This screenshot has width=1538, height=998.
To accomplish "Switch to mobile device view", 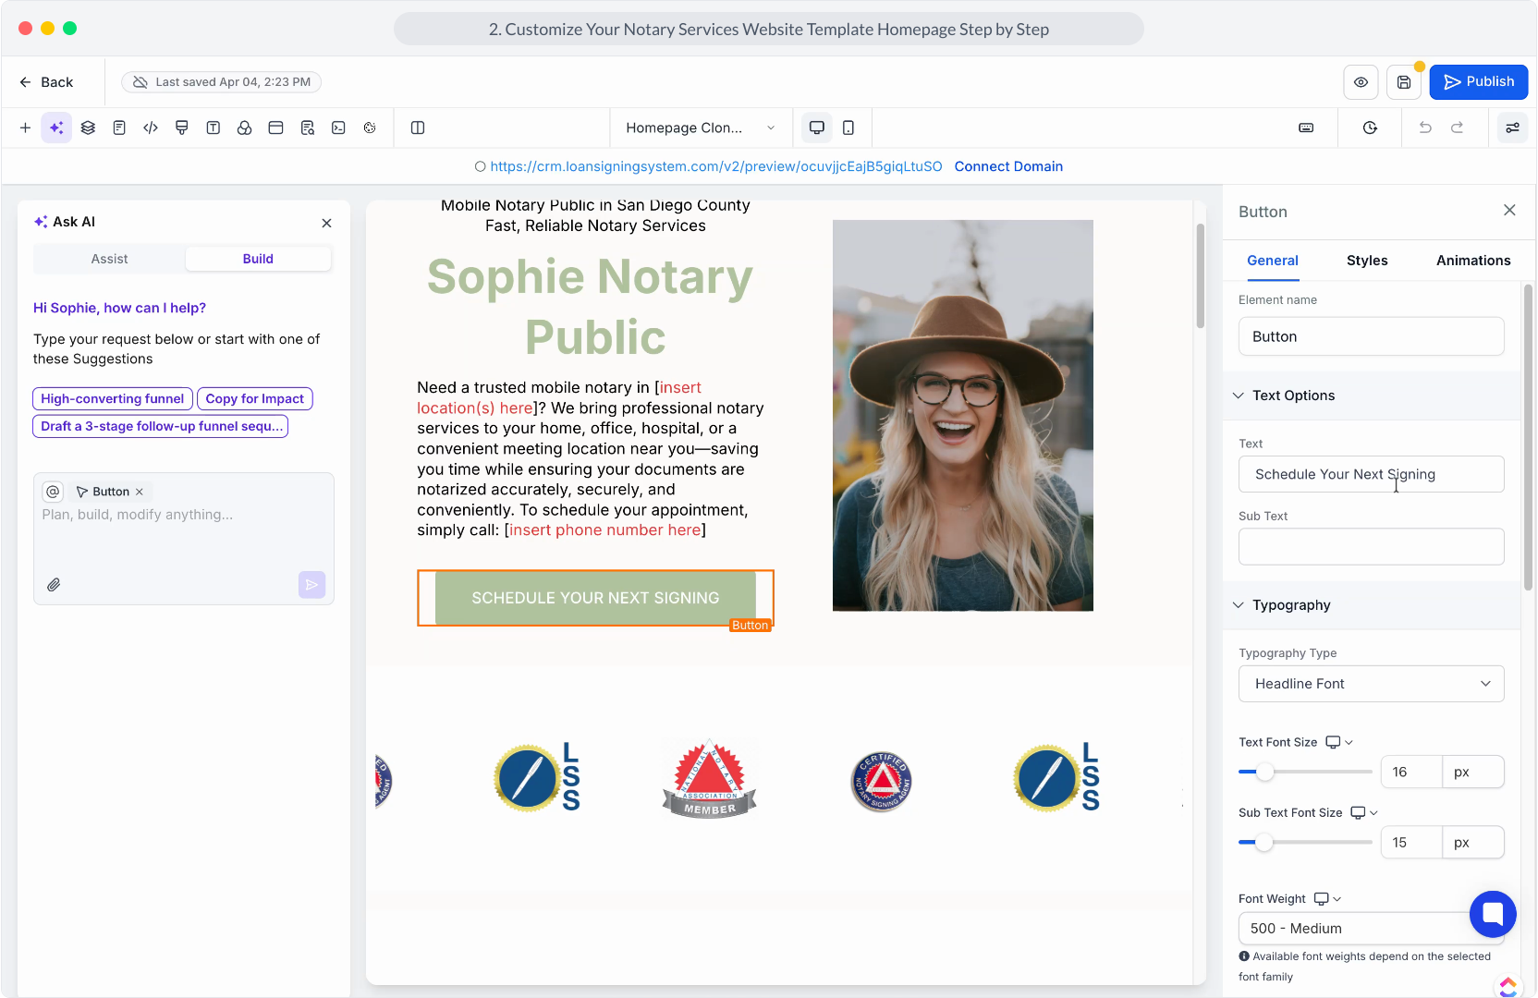I will [848, 128].
